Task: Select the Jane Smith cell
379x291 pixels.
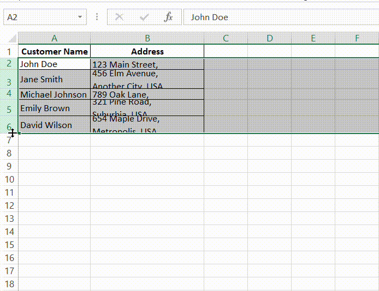Action: [x=55, y=79]
